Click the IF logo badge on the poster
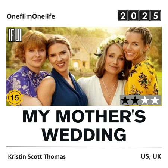The image size is (168, 168). (15, 35)
